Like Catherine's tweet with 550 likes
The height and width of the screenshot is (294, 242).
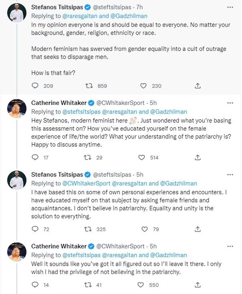tap(142, 285)
